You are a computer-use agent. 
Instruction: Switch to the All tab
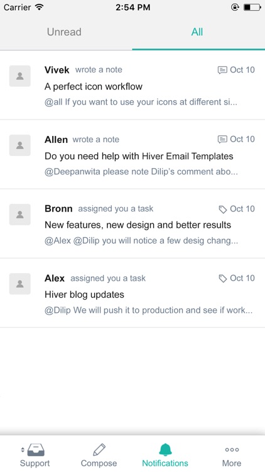tap(197, 32)
